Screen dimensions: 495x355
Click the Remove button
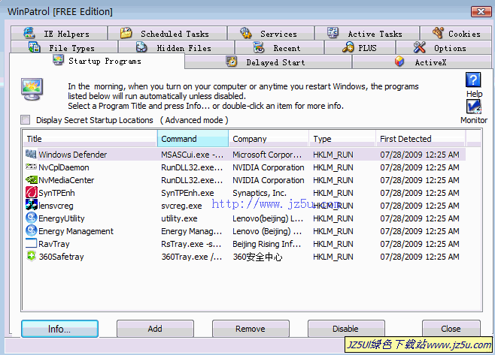(x=251, y=329)
